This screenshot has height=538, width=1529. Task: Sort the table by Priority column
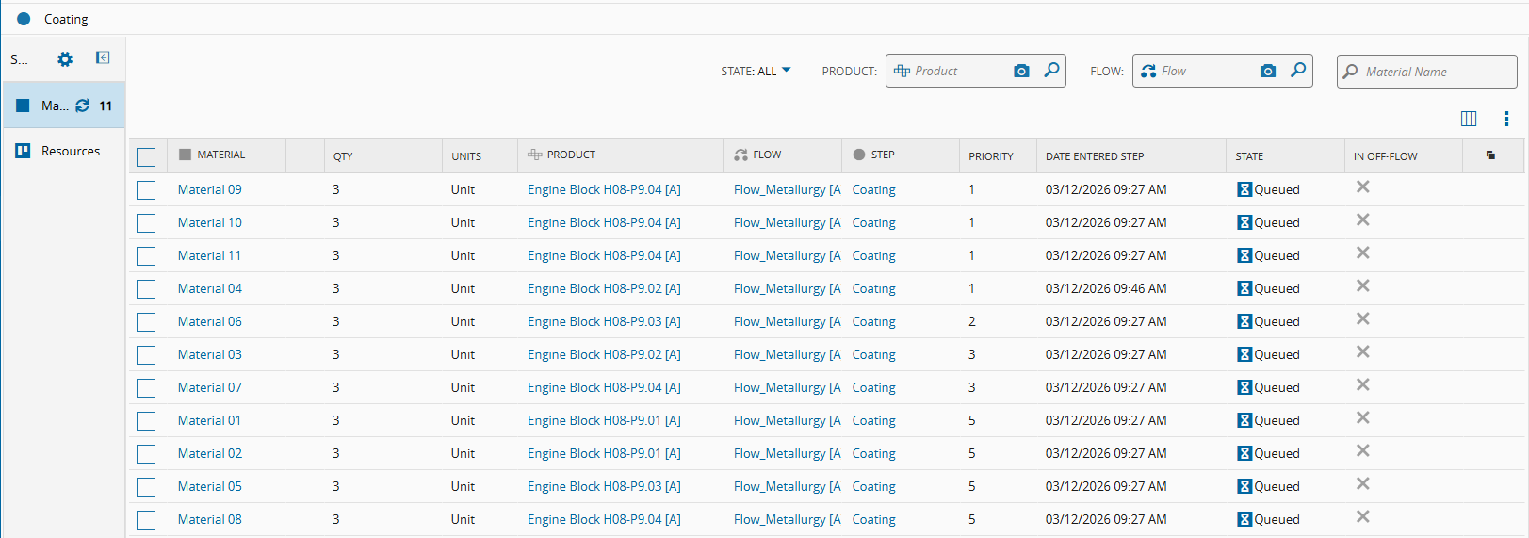click(x=991, y=156)
